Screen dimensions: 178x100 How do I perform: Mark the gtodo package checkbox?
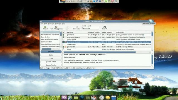(63, 49)
